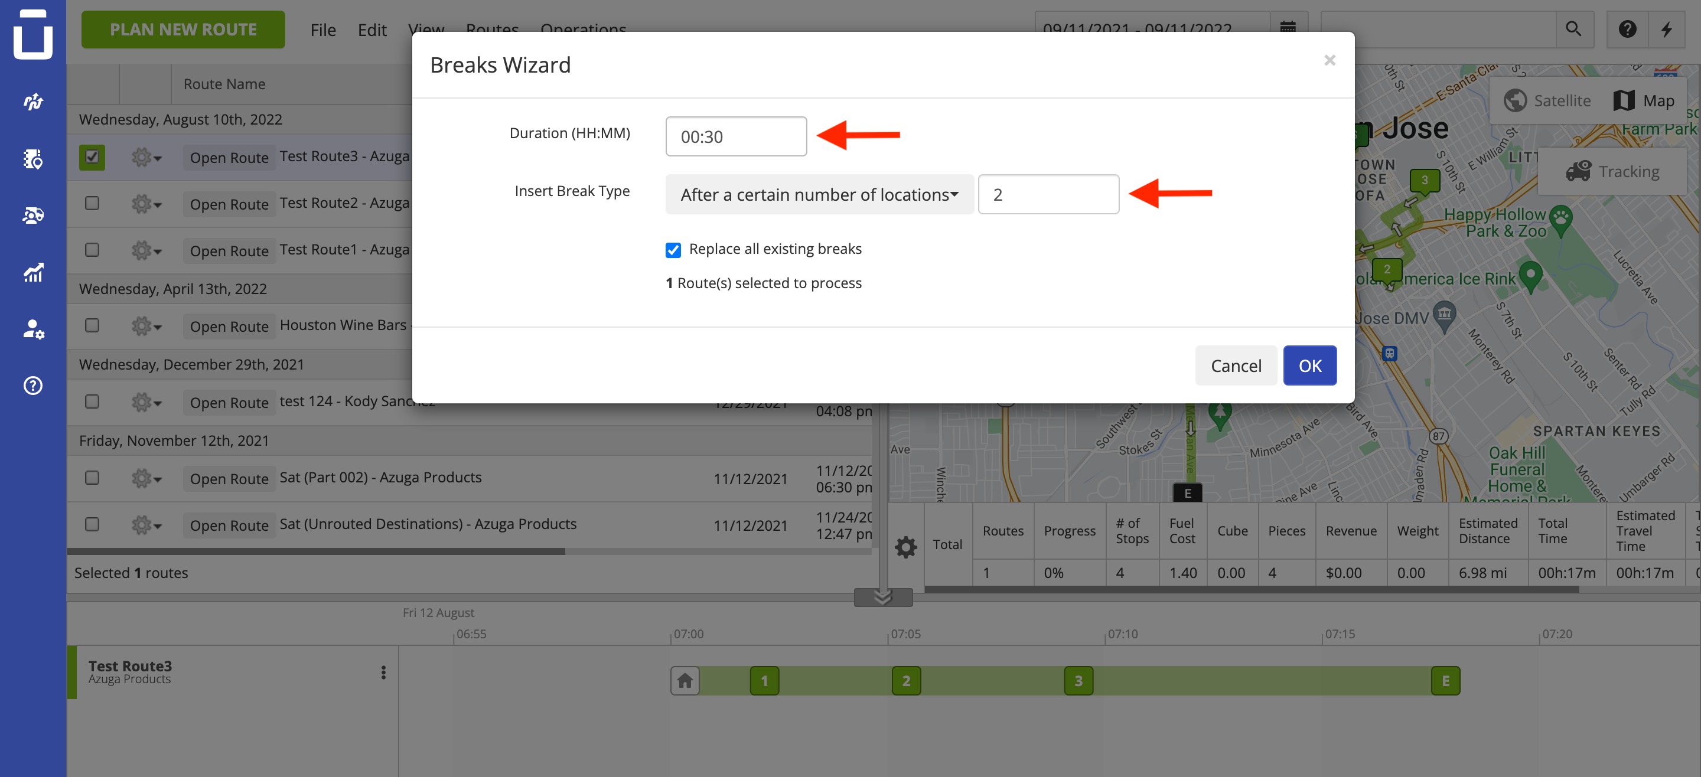Check the Test Route1 row checkbox
Screen dimensions: 1701x777
pos(93,250)
